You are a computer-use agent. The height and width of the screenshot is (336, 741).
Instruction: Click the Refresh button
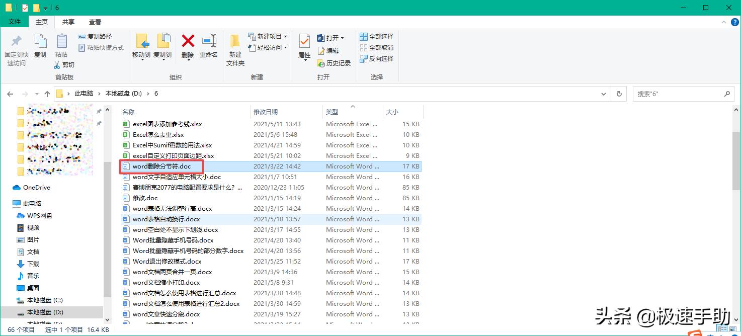click(x=619, y=94)
